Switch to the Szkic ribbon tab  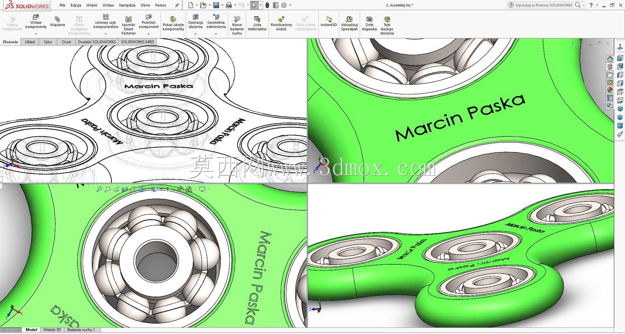(48, 42)
